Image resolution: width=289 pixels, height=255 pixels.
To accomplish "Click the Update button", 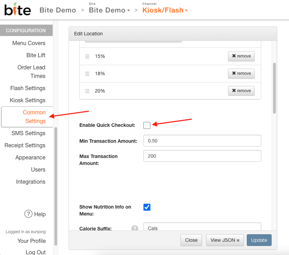I will tap(259, 240).
